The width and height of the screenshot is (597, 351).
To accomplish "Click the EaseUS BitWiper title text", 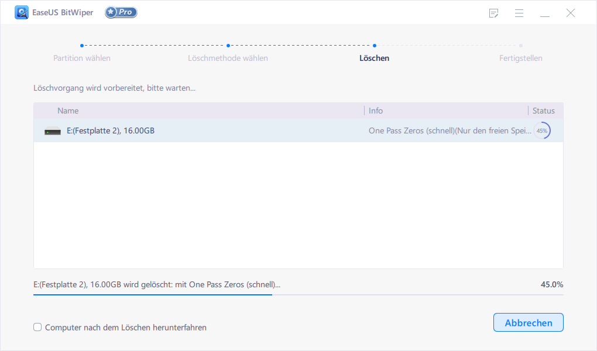I will [x=63, y=12].
